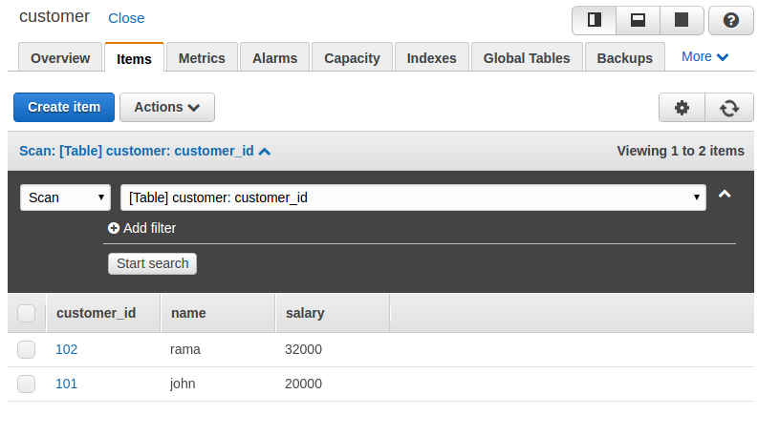Open the Indexes tab
This screenshot has height=436, width=758.
431,57
